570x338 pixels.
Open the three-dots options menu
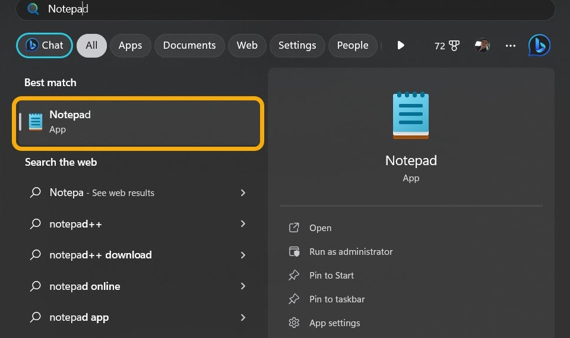511,46
